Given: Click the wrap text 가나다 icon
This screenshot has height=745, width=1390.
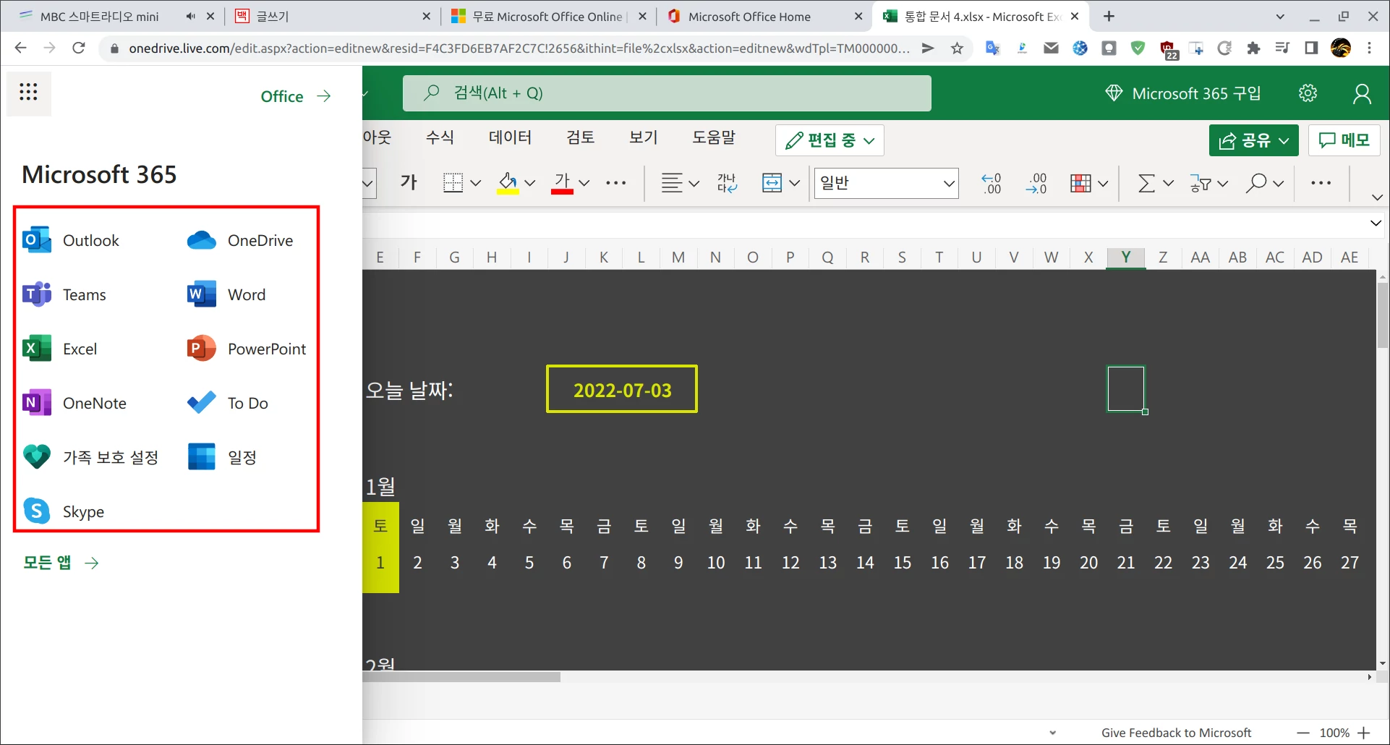Looking at the screenshot, I should tap(727, 183).
